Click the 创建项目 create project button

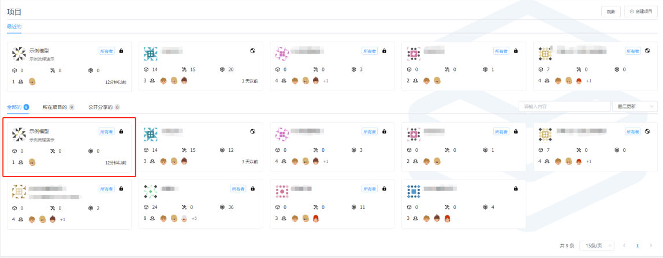coord(640,12)
